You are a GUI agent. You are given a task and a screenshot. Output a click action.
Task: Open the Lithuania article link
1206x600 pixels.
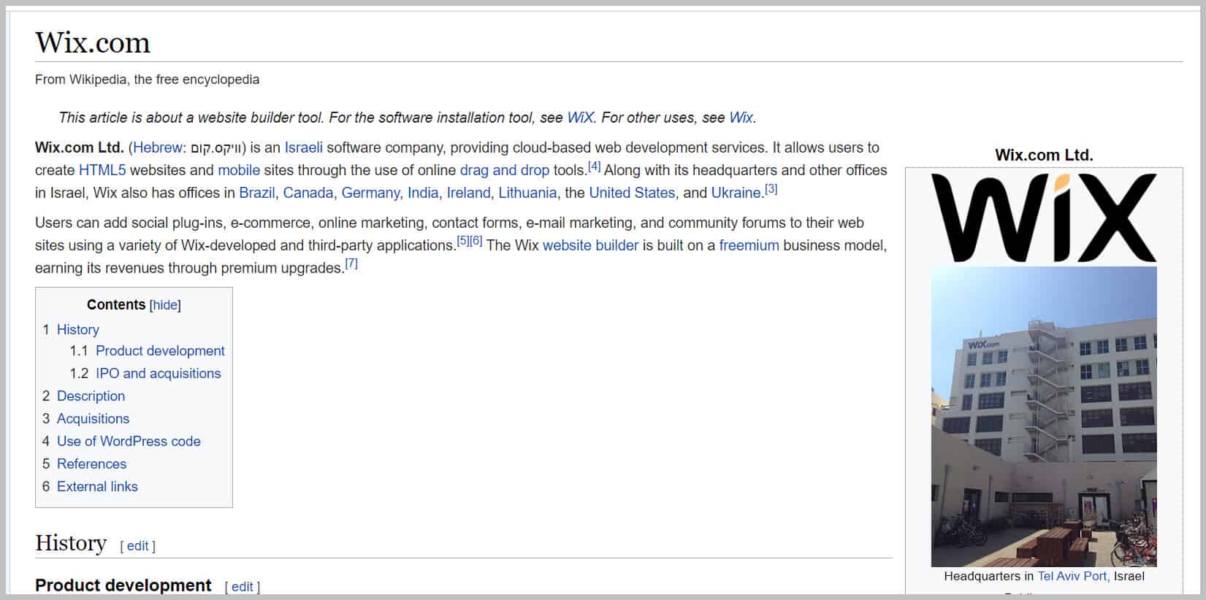527,193
